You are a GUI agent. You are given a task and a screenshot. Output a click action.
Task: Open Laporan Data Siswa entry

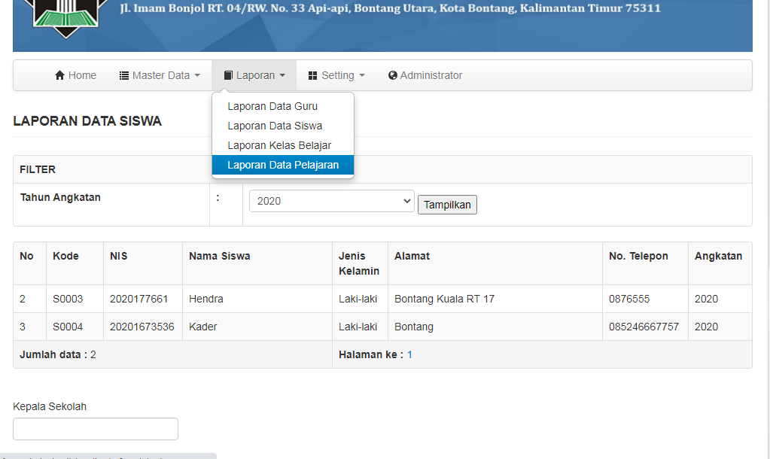(x=275, y=126)
